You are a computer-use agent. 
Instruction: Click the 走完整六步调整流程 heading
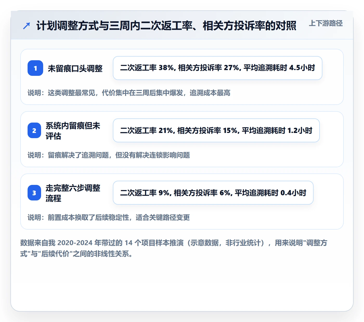[73, 193]
